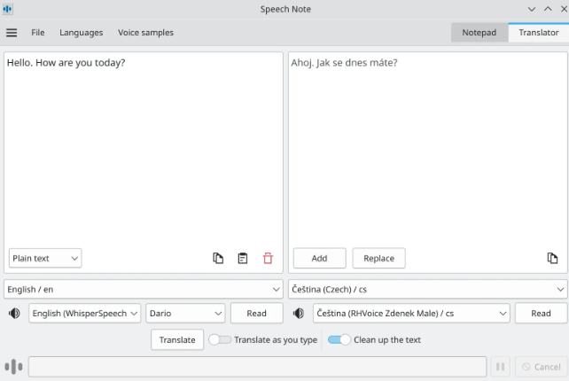Click the speaker icon beside English voice

click(x=14, y=313)
